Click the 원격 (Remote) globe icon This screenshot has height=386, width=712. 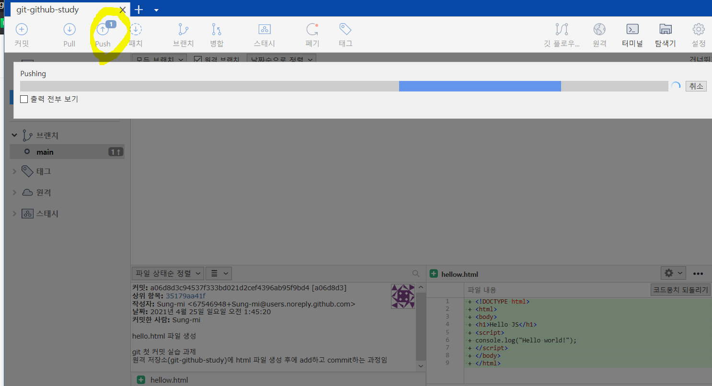click(x=599, y=30)
